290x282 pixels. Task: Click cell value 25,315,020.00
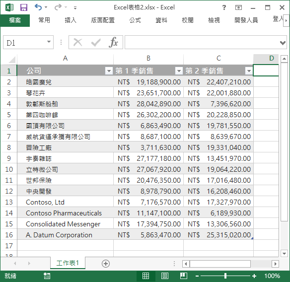(218, 235)
